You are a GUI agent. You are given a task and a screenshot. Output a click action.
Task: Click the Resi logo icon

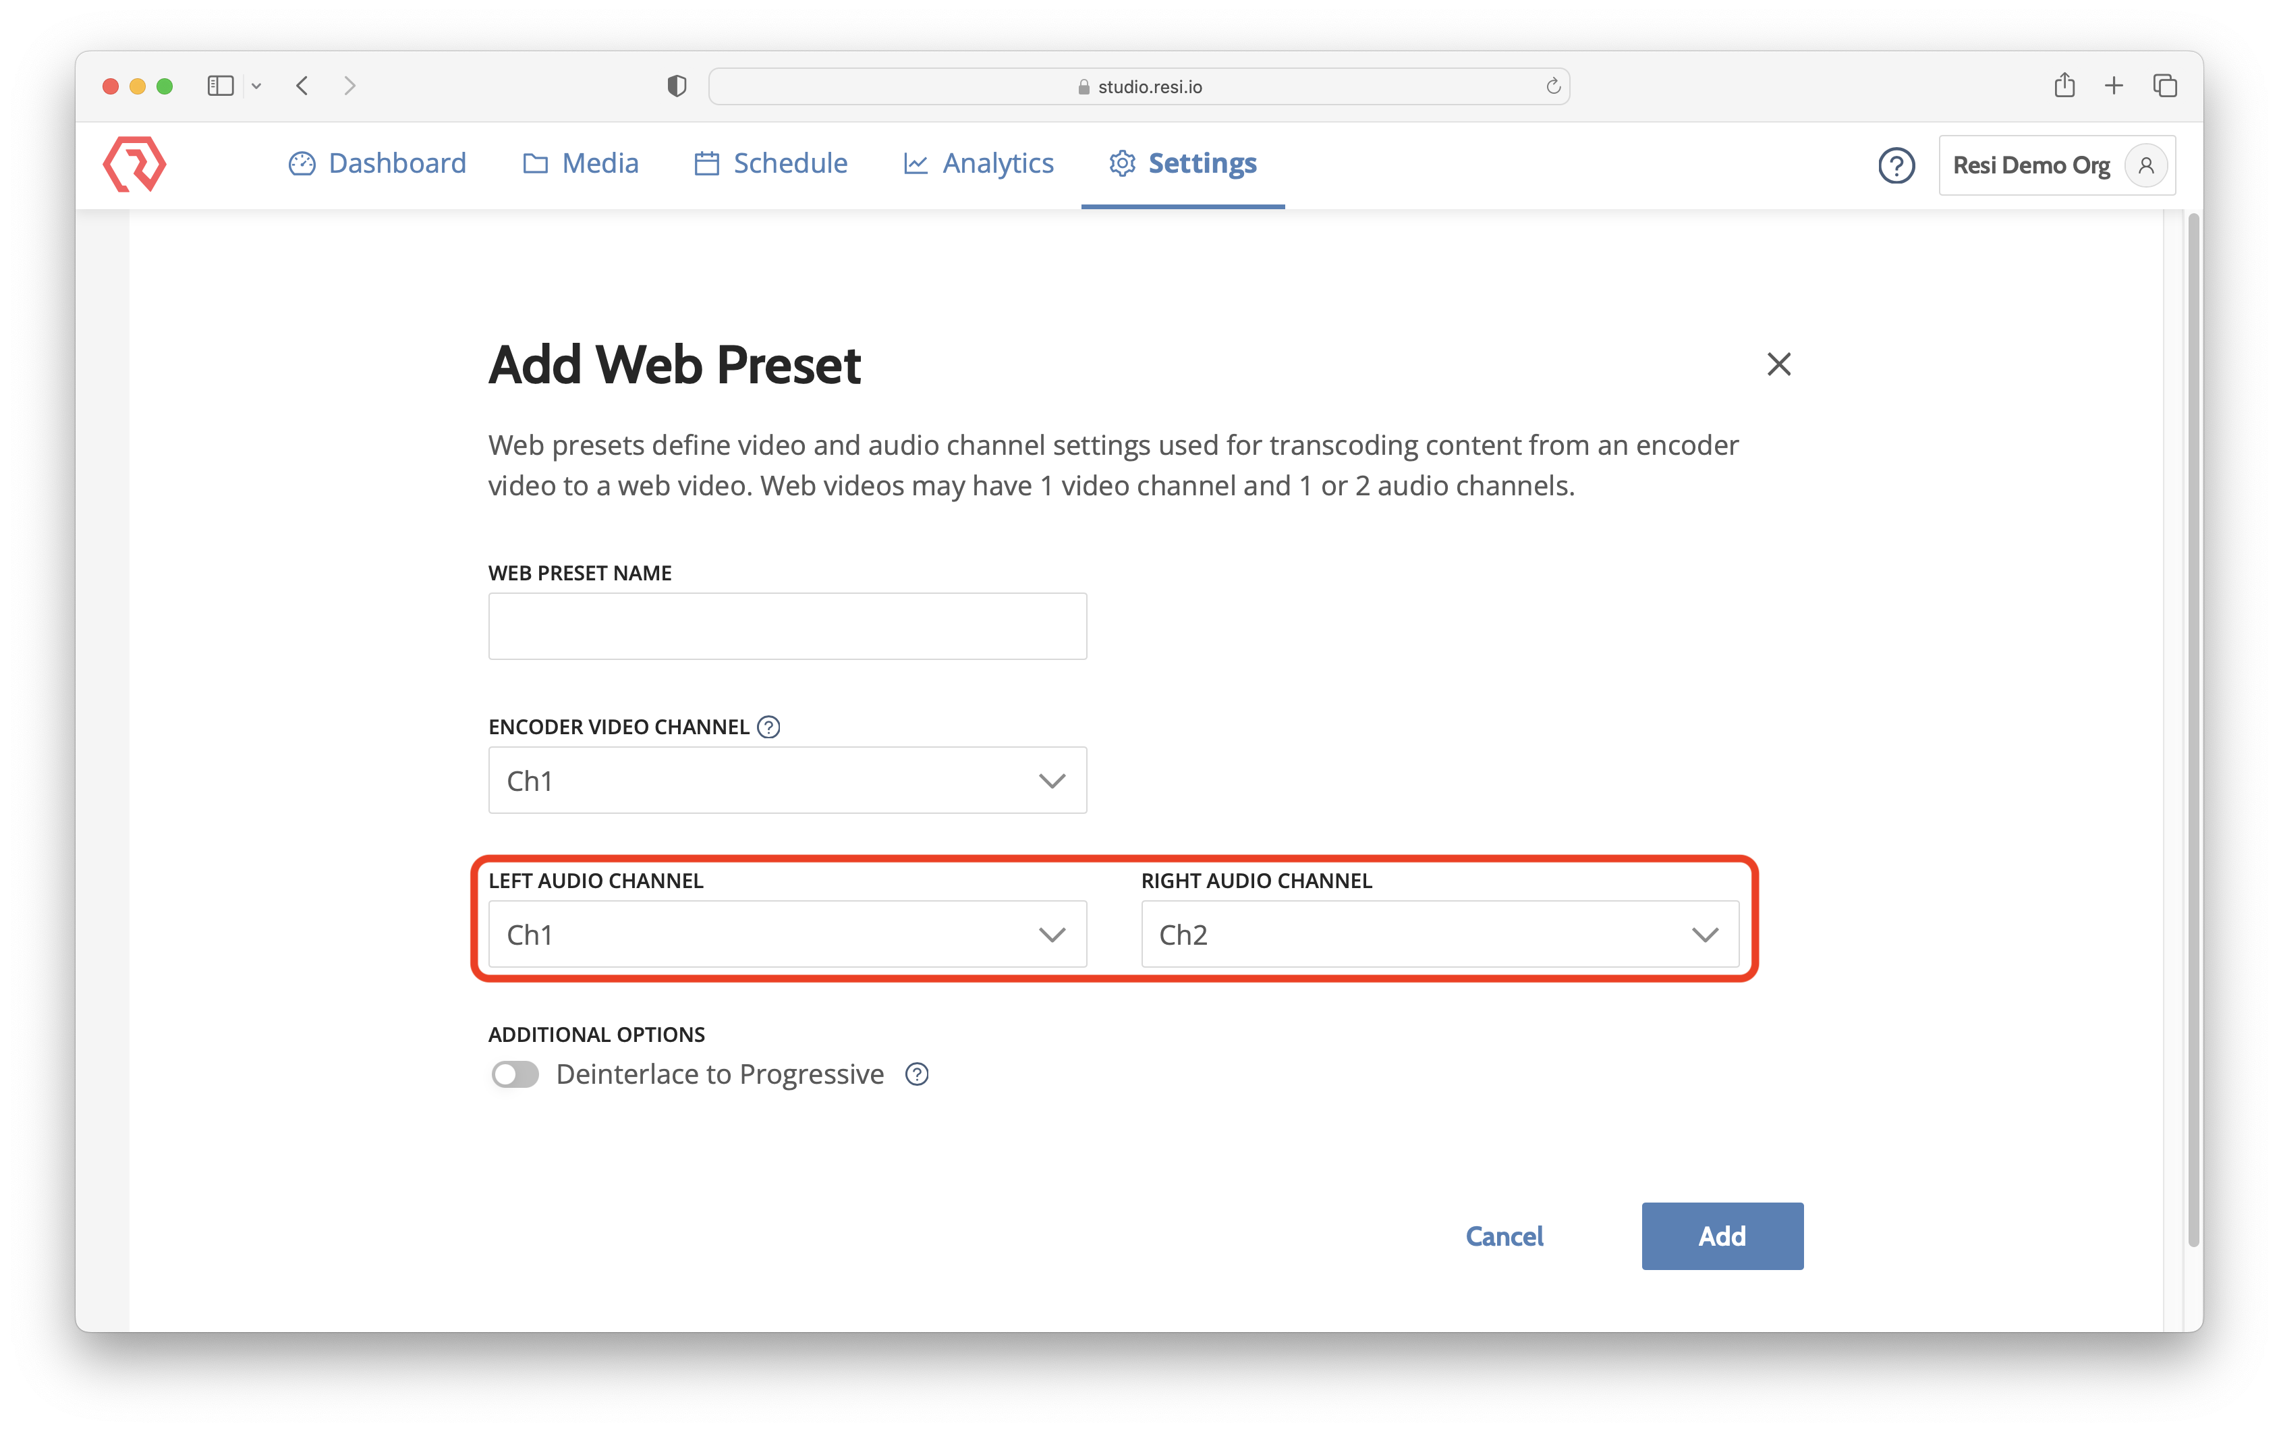coord(134,164)
